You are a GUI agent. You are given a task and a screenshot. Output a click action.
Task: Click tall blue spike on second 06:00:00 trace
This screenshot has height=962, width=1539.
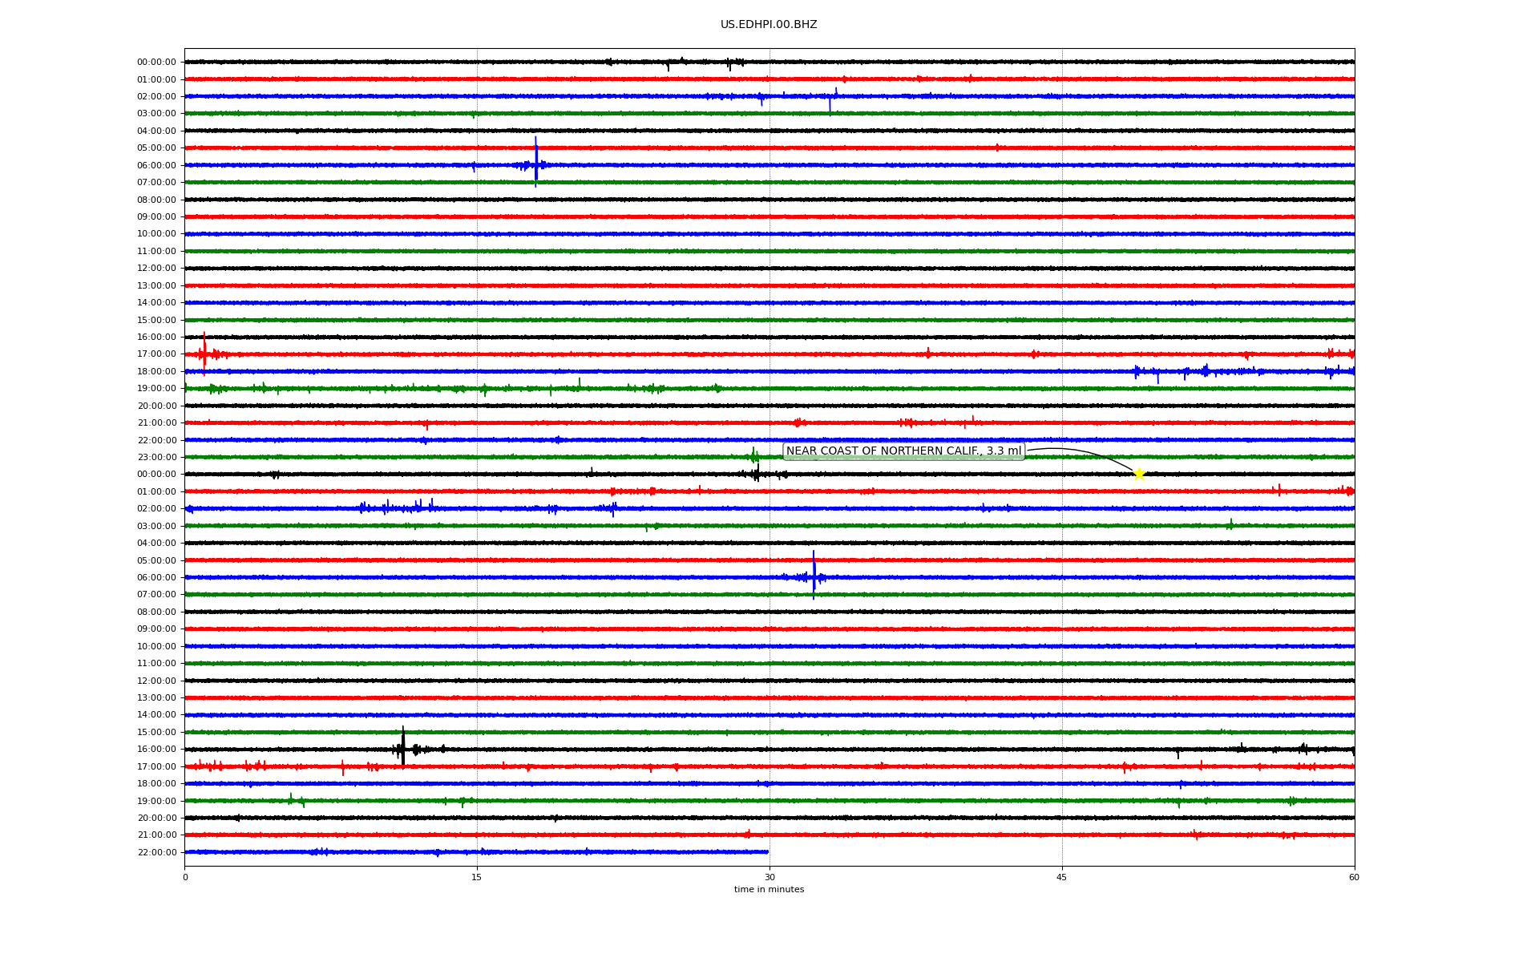(814, 575)
